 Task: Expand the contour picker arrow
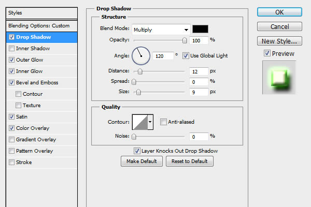(x=150, y=122)
